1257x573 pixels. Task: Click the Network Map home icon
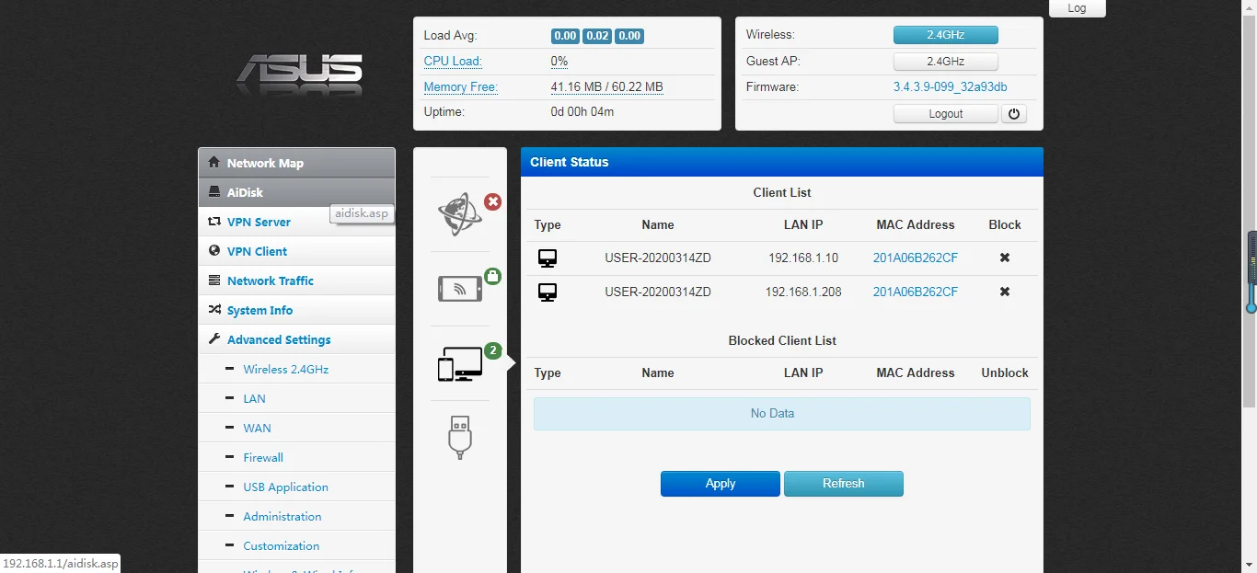tap(214, 163)
